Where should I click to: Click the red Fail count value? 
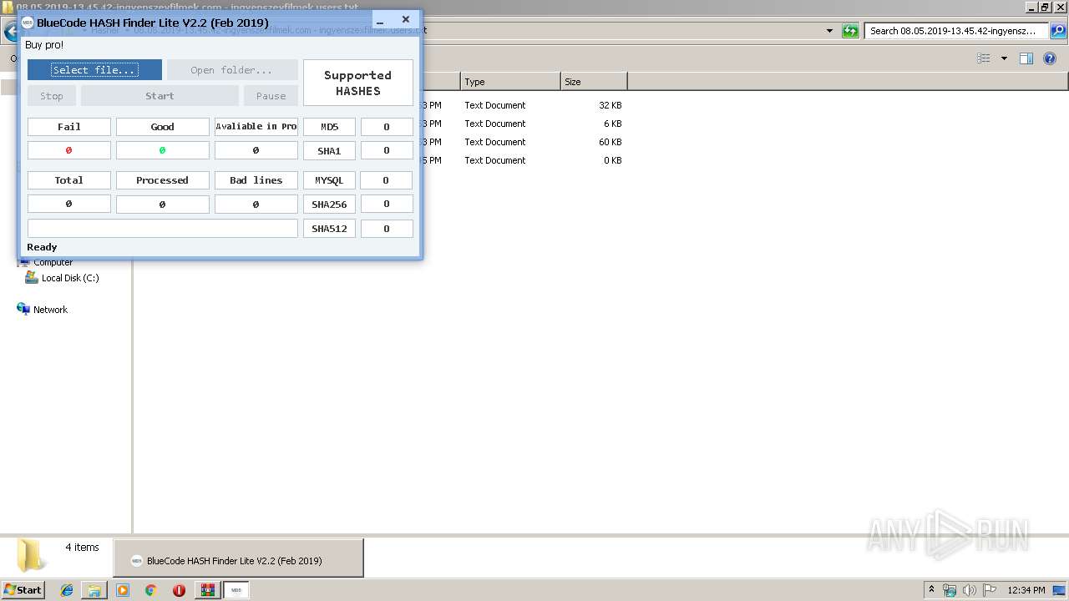[x=69, y=151]
